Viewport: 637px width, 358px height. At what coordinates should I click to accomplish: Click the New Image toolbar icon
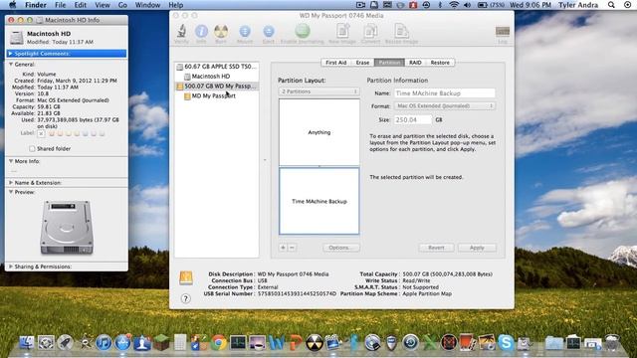342,32
